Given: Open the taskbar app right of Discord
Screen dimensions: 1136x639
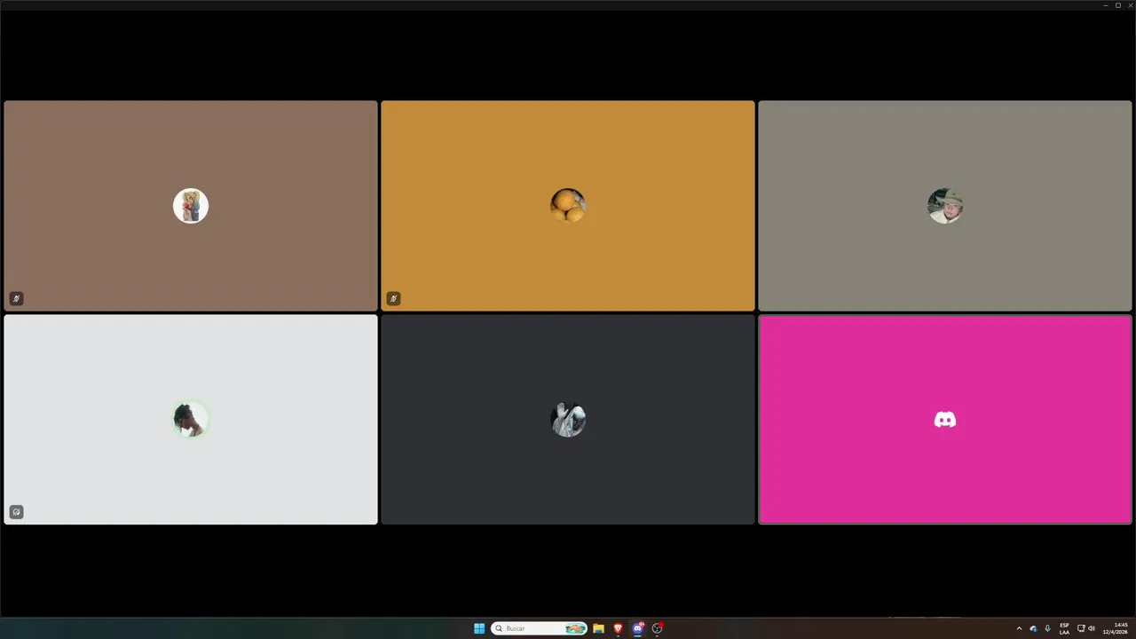Looking at the screenshot, I should click(x=657, y=628).
